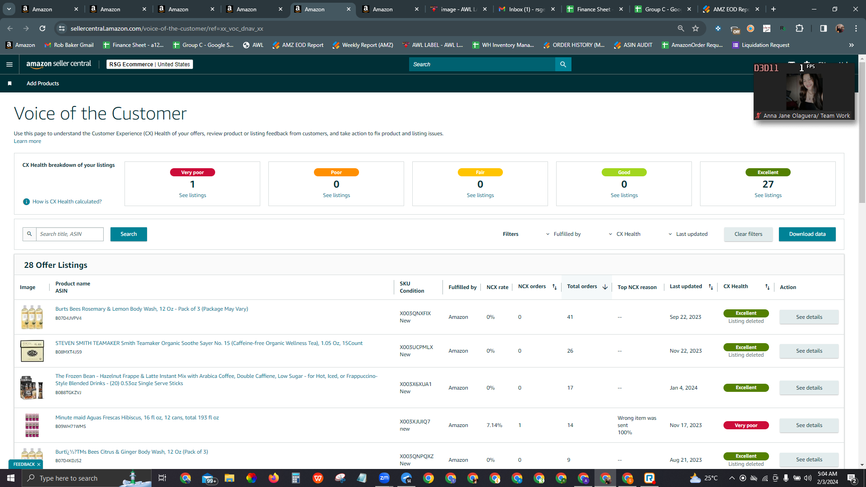Viewport: 866px width, 487px height.
Task: Show more bookmarks chevron
Action: click(852, 45)
